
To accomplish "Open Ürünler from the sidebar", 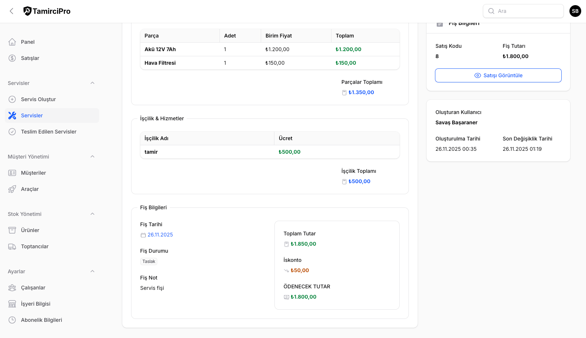I will coord(30,230).
